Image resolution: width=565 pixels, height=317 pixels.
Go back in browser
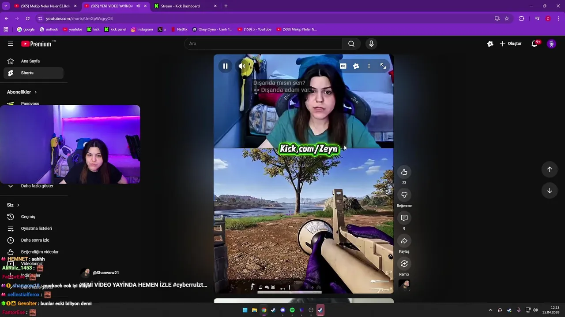point(7,18)
